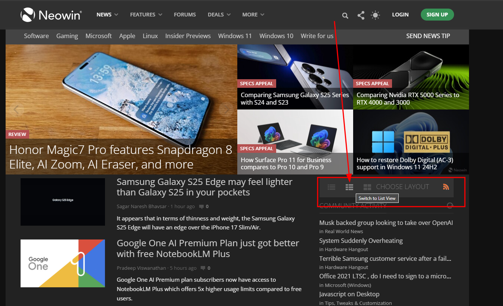Click the REVIEW tag on the Honor story
The width and height of the screenshot is (503, 306).
[17, 134]
